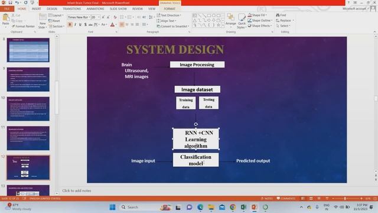This screenshot has height=213, width=378.
Task: Click the Undo icon in quick access toolbar
Action: pos(17,2)
